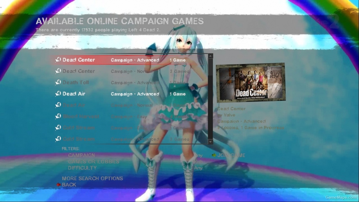Open the Games or Lobbies filter
The height and width of the screenshot is (202, 359).
point(93,161)
